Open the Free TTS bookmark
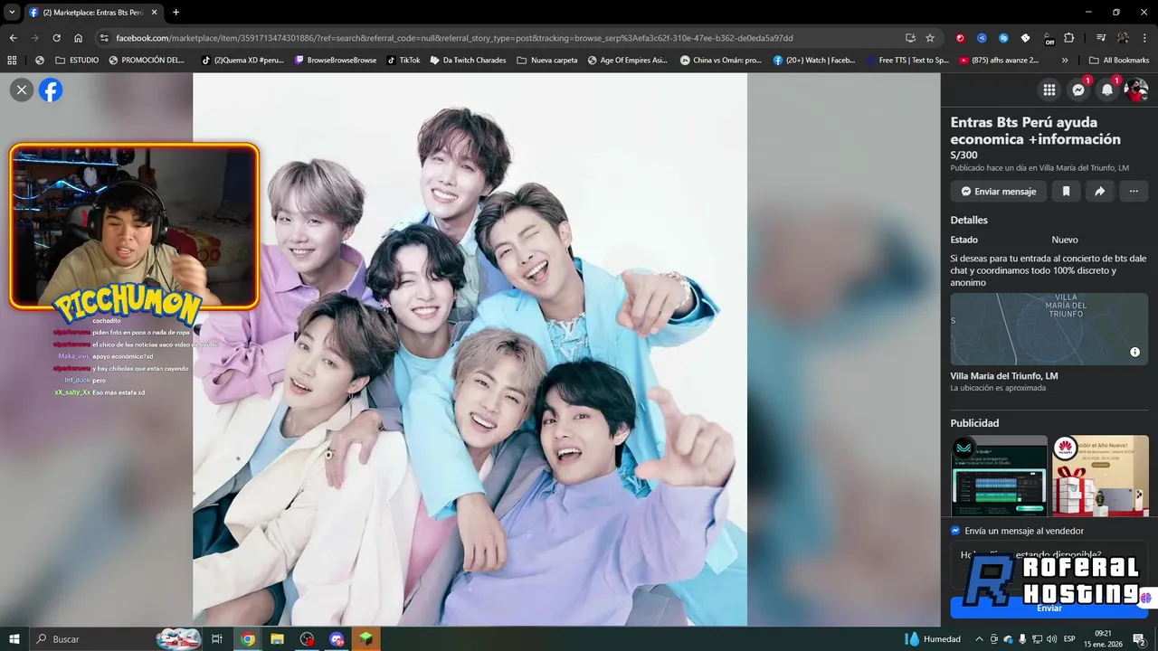Image resolution: width=1158 pixels, height=651 pixels. [906, 61]
